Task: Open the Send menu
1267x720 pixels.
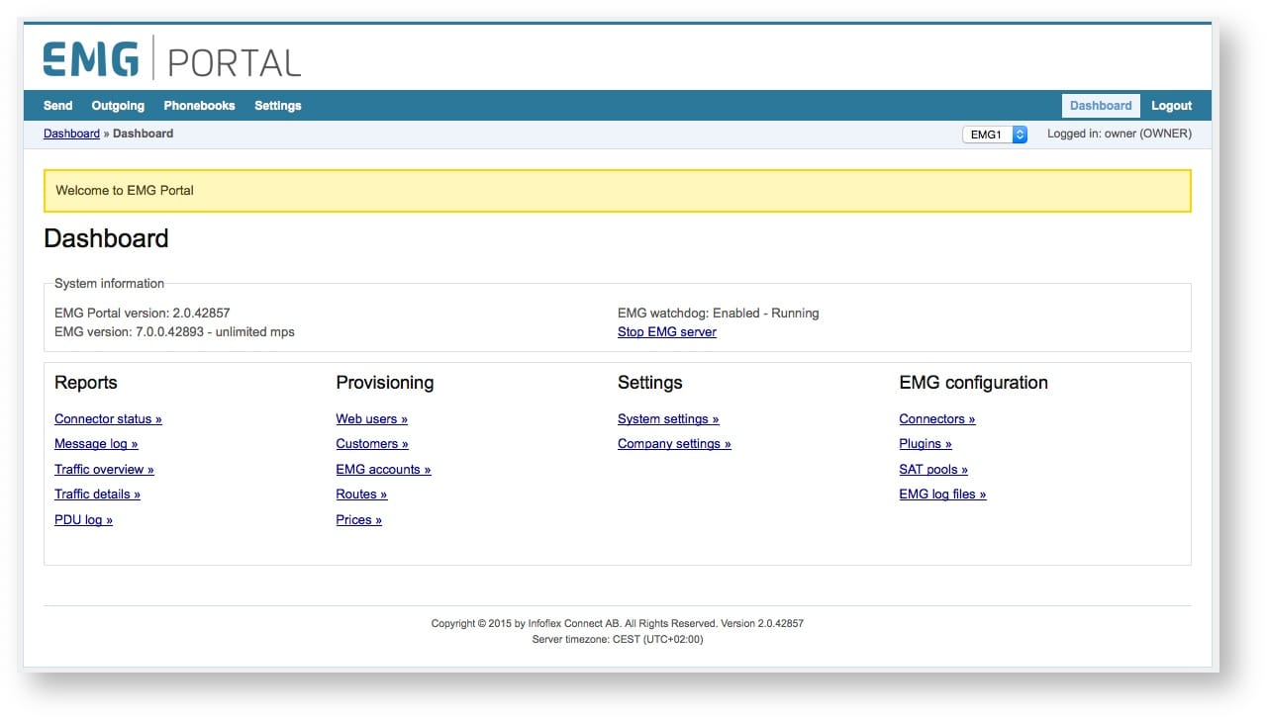Action: 56,105
